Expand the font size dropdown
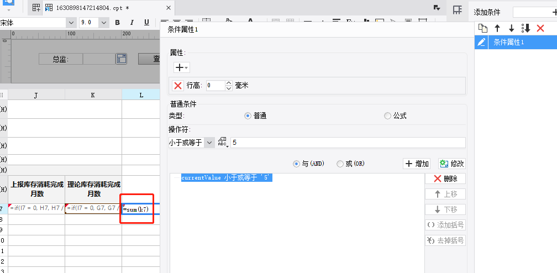 point(104,23)
